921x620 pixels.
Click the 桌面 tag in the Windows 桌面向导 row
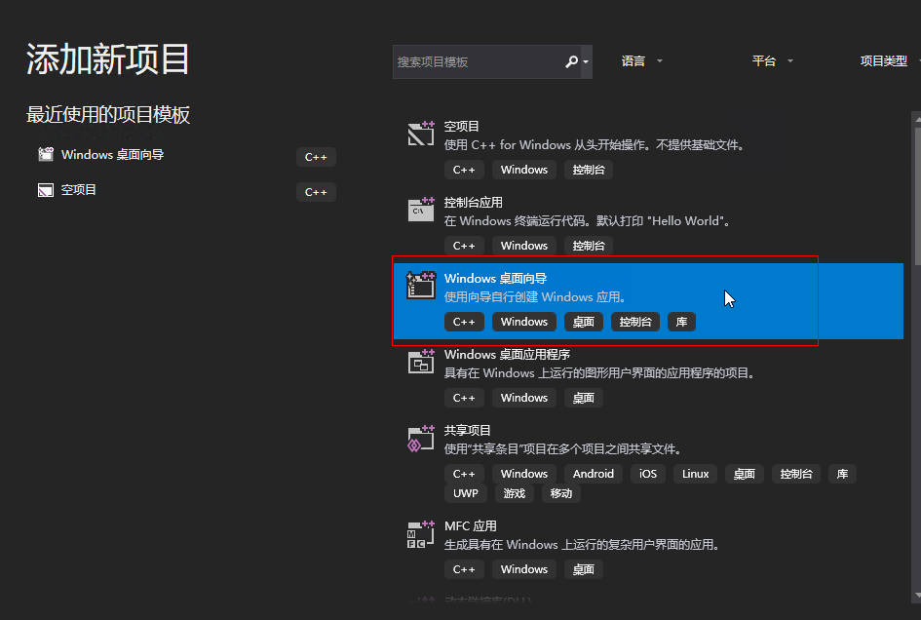583,322
